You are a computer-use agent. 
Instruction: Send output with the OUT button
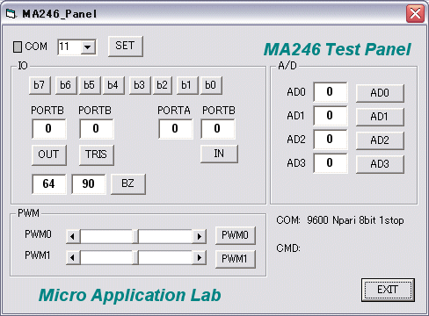tap(49, 154)
